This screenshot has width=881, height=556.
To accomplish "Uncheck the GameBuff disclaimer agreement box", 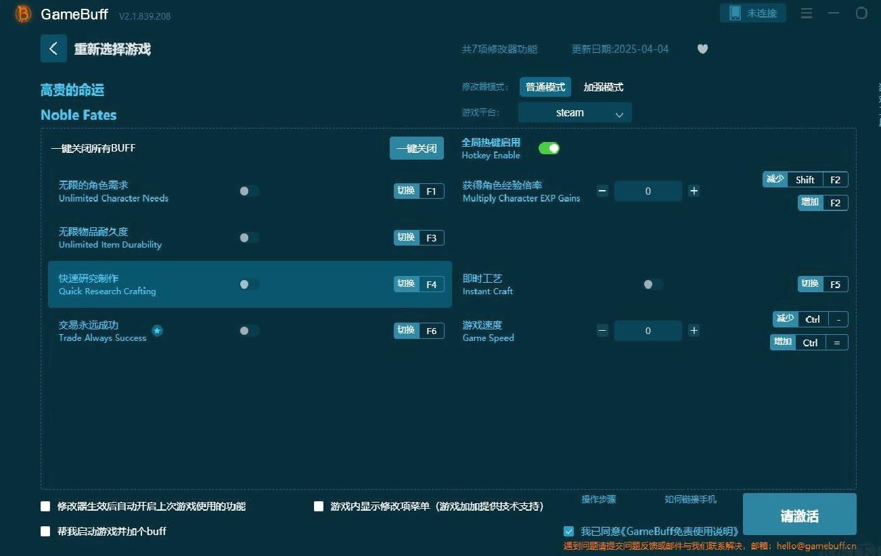I will click(568, 531).
